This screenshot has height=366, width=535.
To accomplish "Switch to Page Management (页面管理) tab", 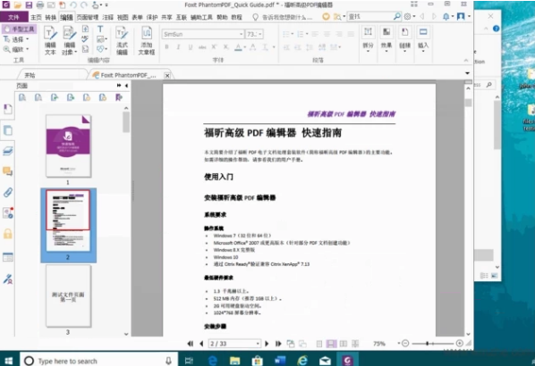I will tap(88, 17).
